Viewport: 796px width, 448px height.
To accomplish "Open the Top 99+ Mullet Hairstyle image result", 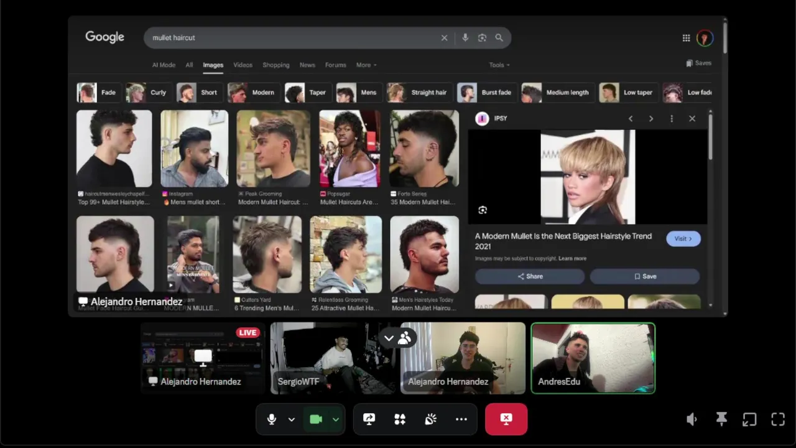I will click(x=114, y=158).
